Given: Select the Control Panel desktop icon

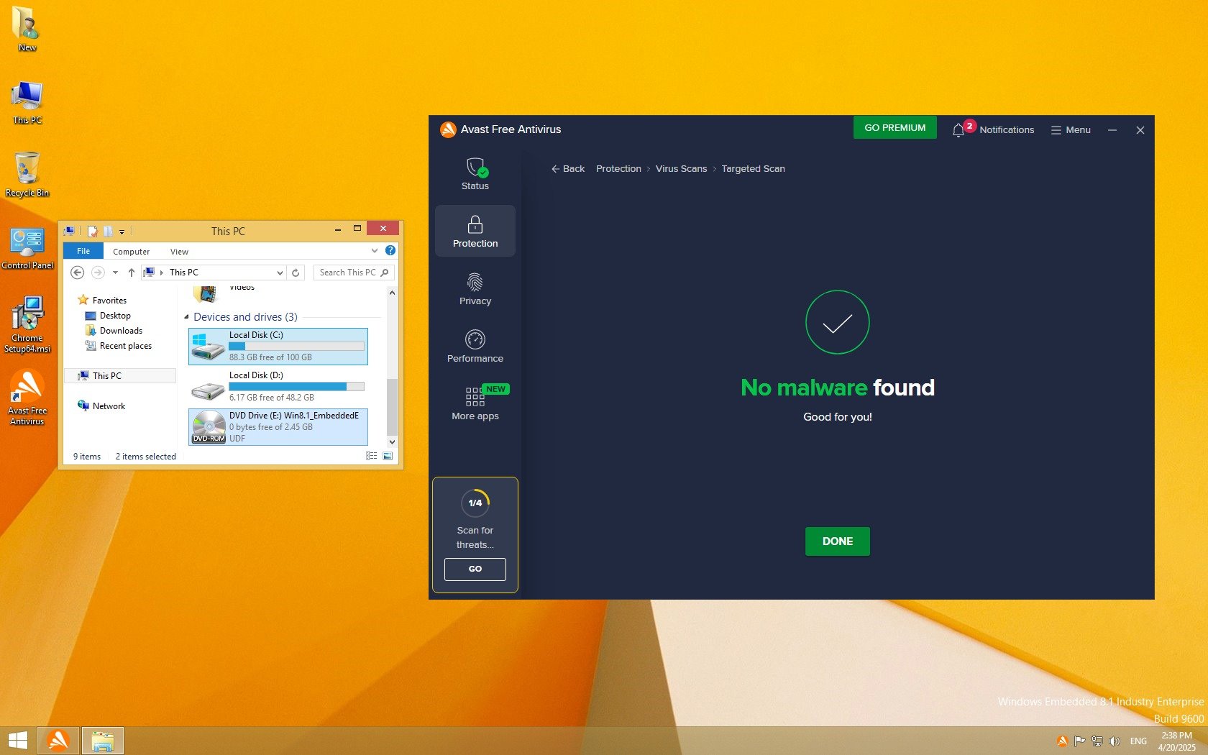Looking at the screenshot, I should coord(27,248).
